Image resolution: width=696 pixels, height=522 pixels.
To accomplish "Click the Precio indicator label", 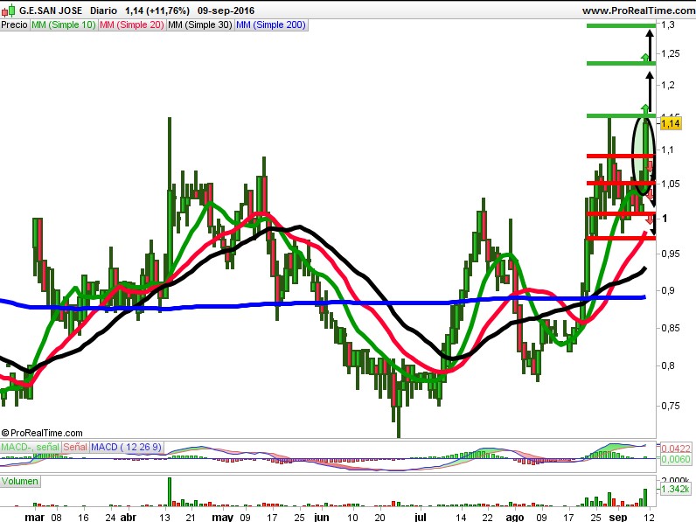I will click(x=14, y=24).
